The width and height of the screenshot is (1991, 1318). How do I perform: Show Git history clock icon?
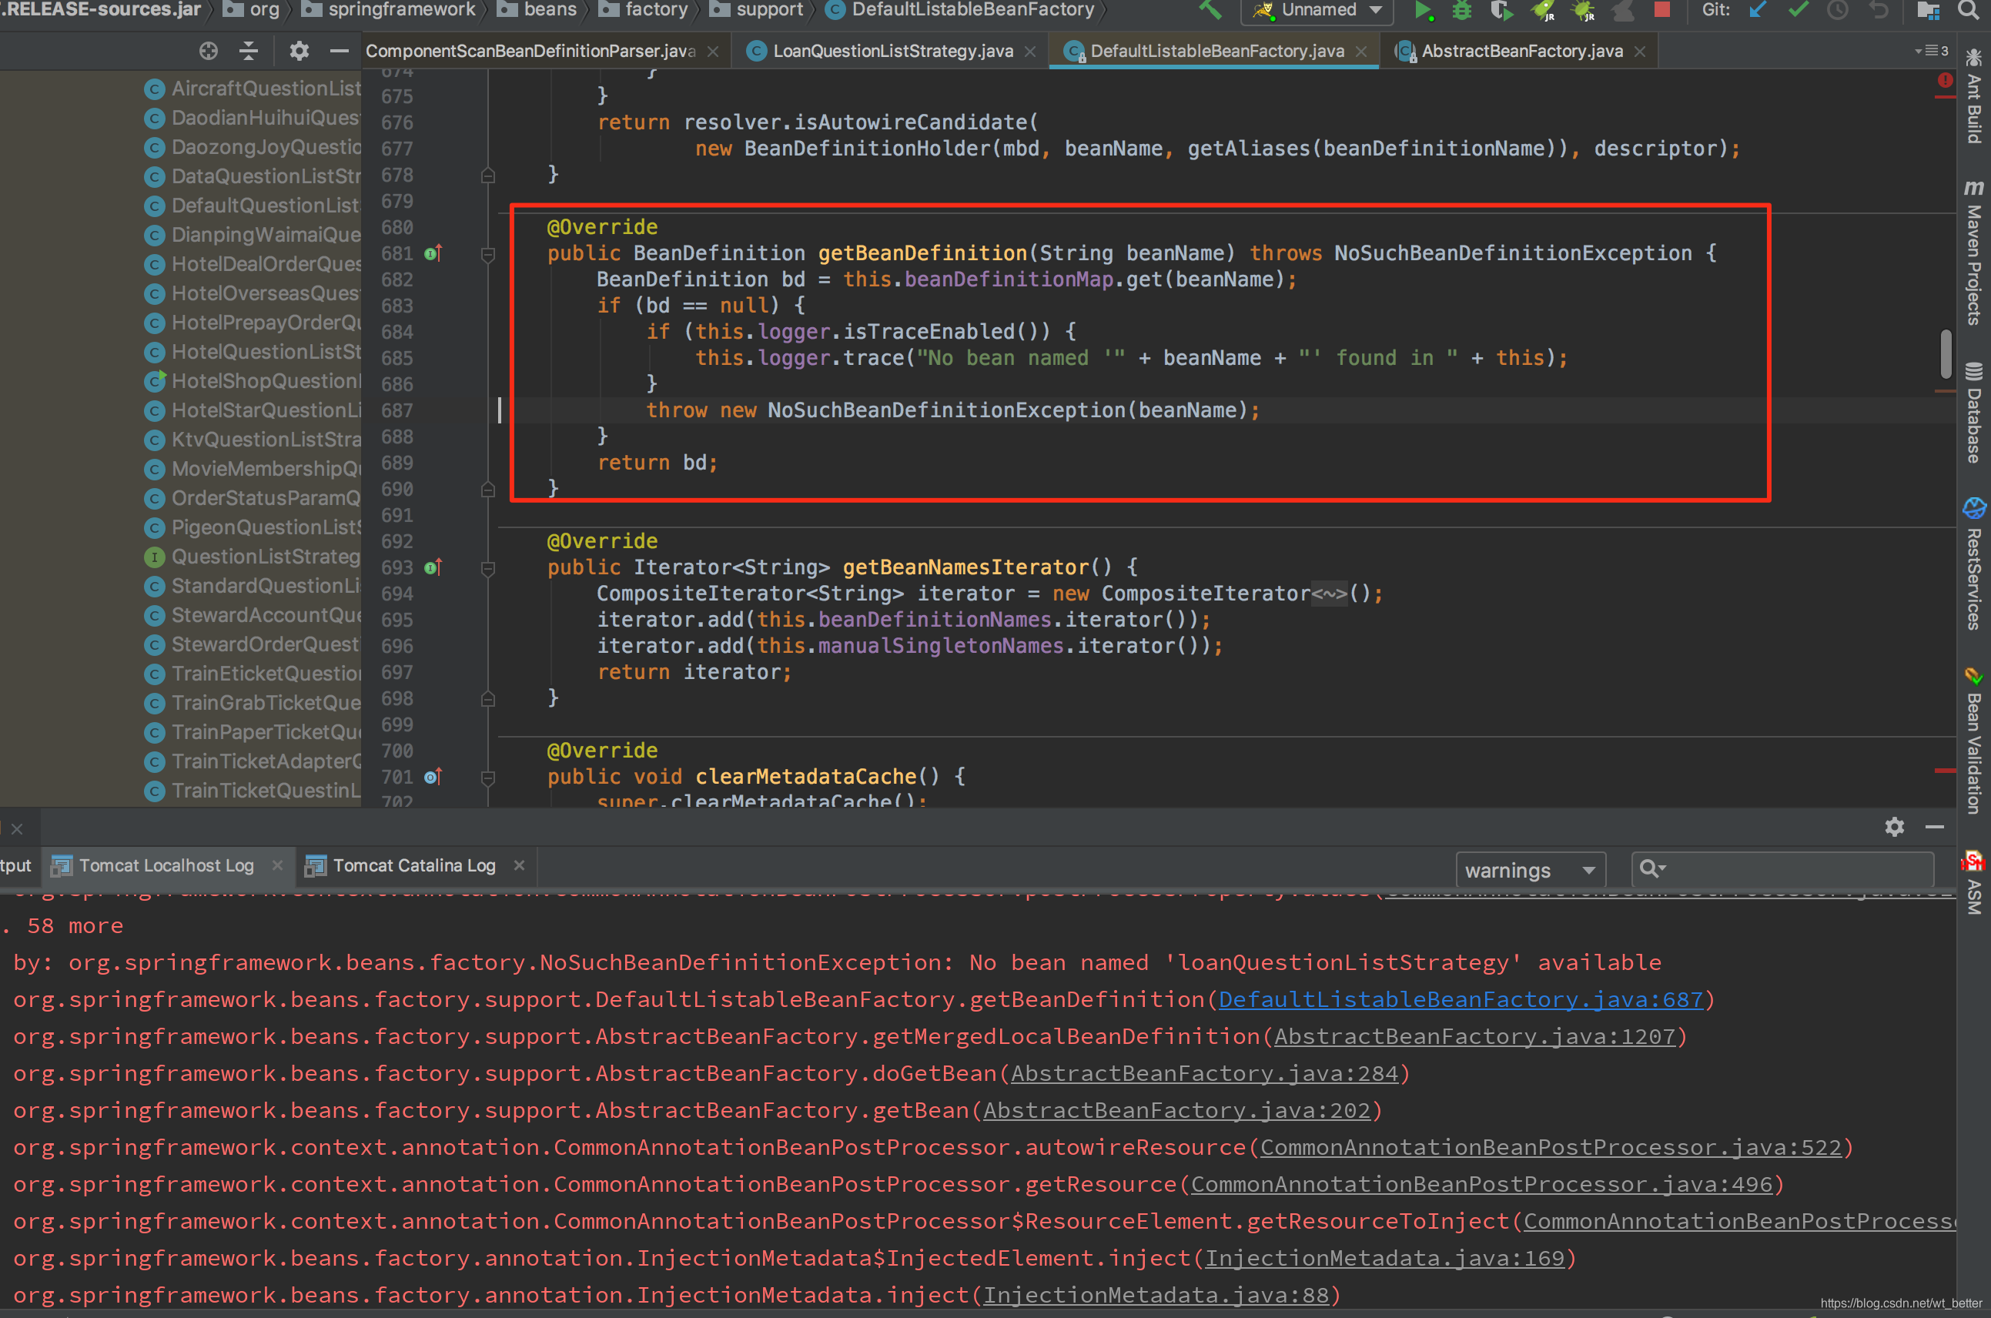click(x=1838, y=10)
